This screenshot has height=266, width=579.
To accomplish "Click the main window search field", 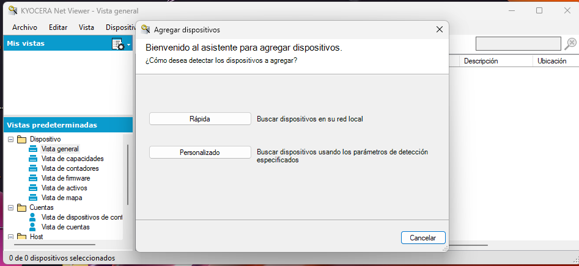I will pyautogui.click(x=518, y=44).
